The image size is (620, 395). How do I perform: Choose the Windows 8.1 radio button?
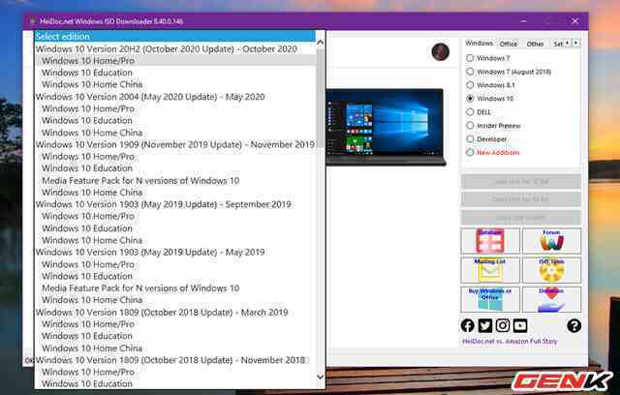(470, 85)
